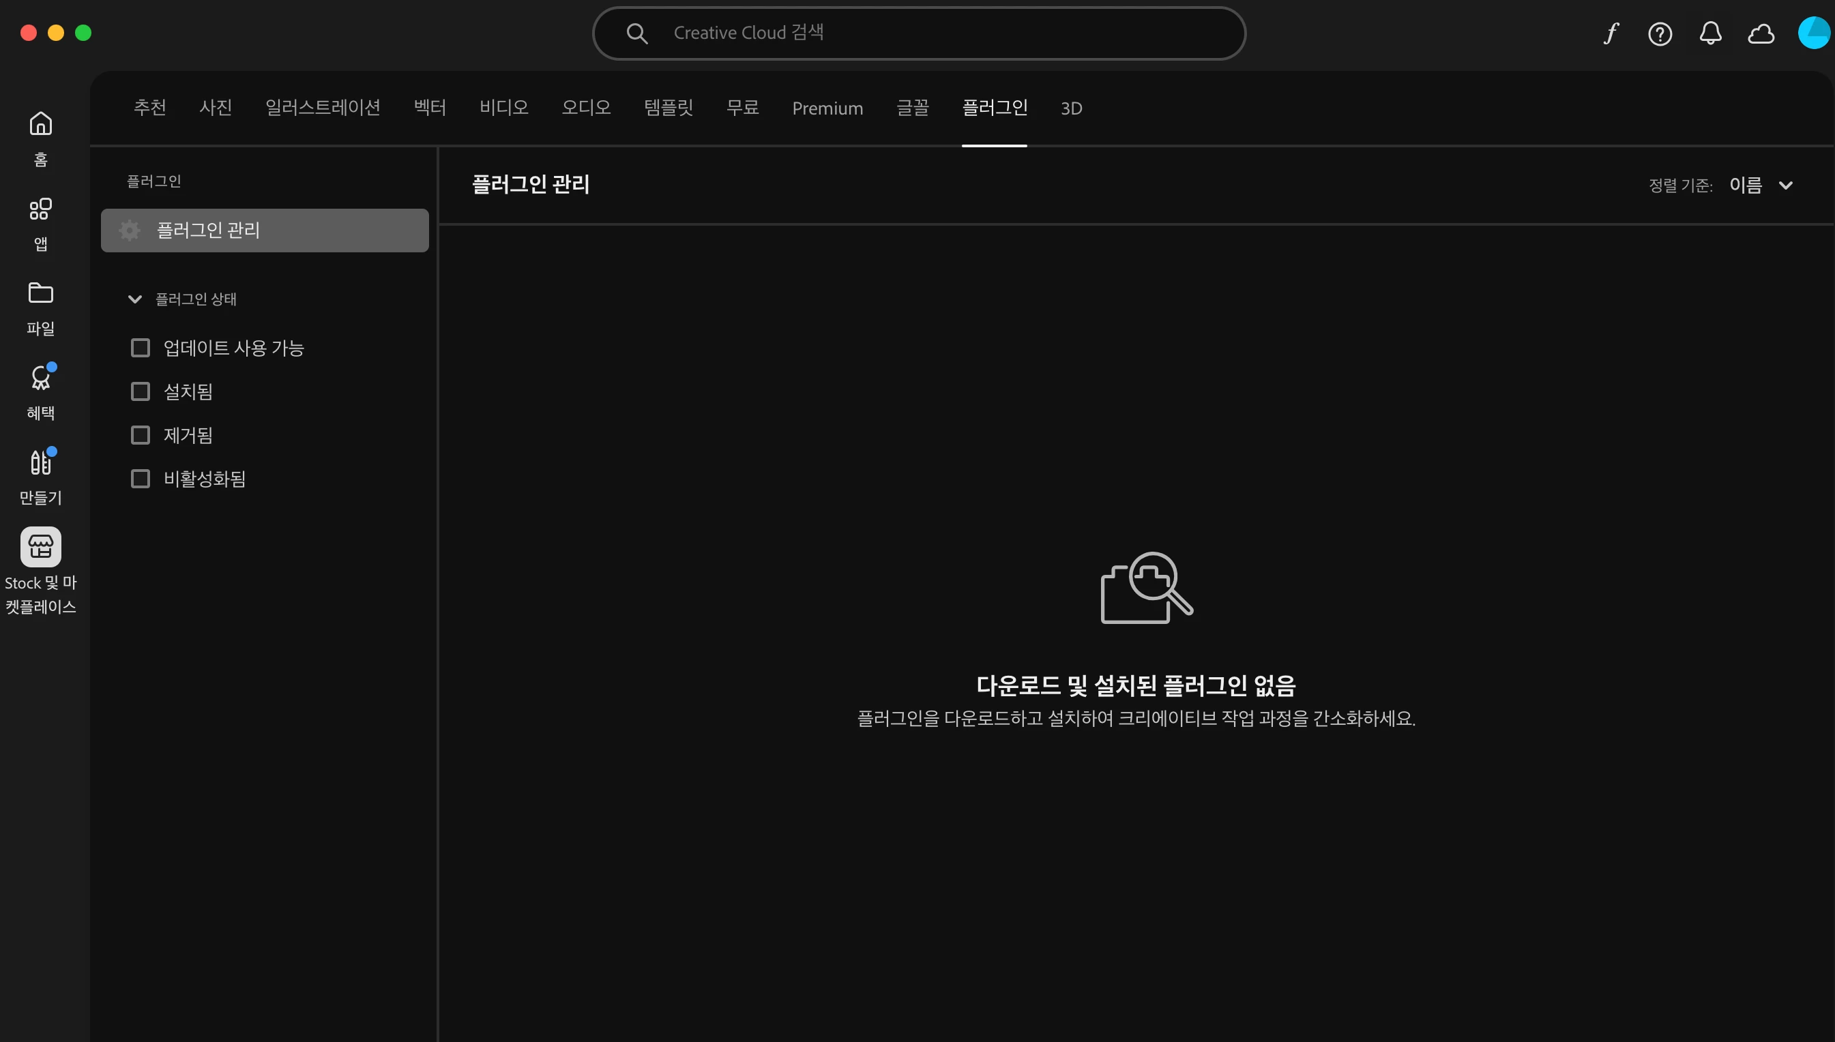
Task: Click the Stock and Marketplace storefront icon
Action: (41, 547)
